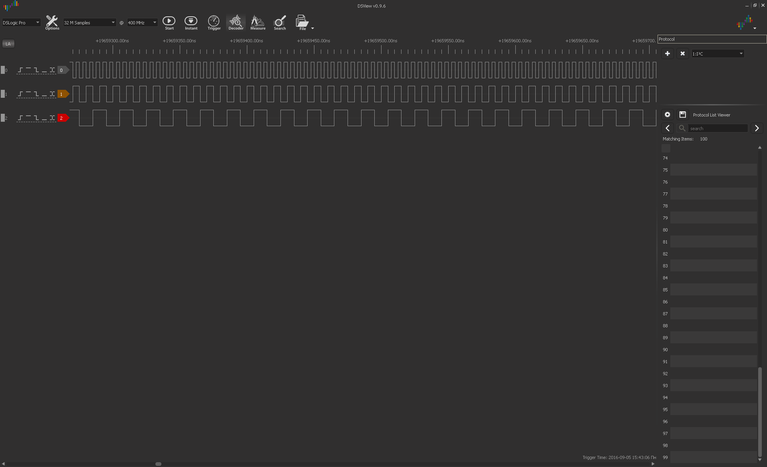Open Protocol List Viewer gear settings
Screen dimensions: 767x467
click(x=667, y=115)
